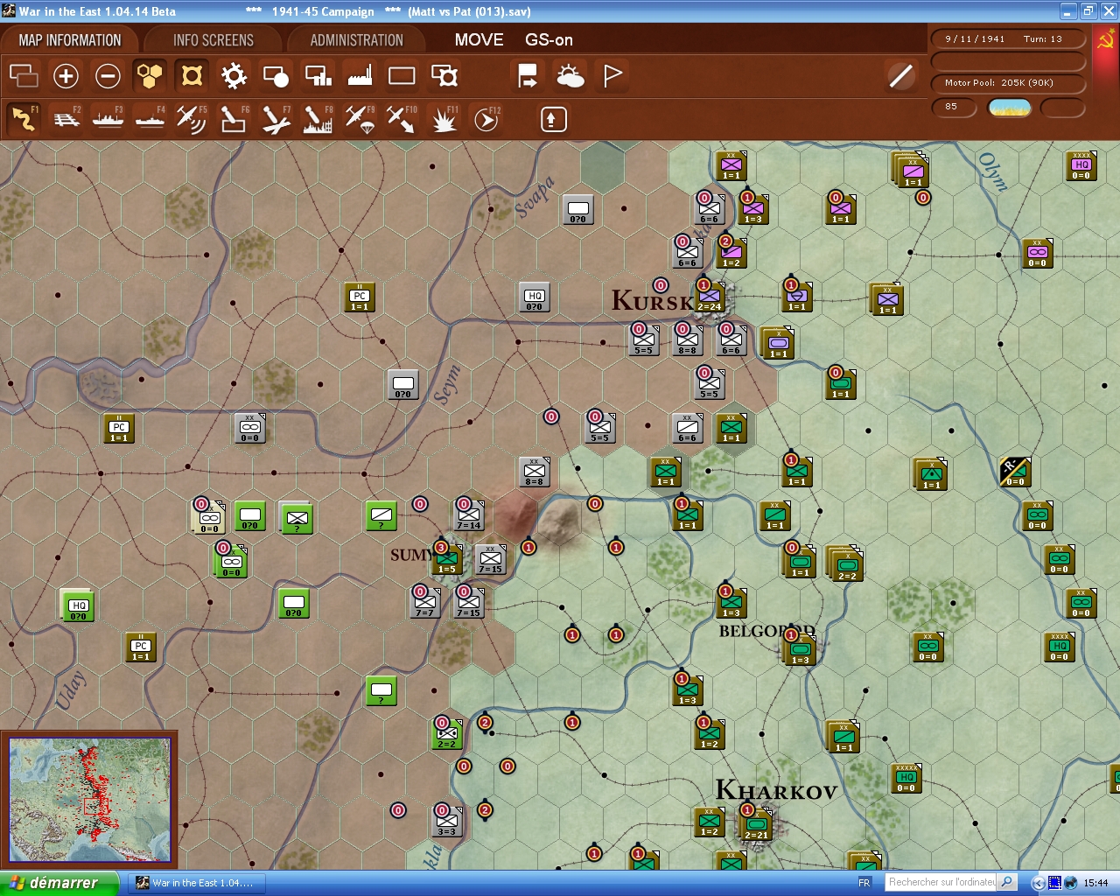Select F5 air reconnaissance mode

click(x=192, y=118)
